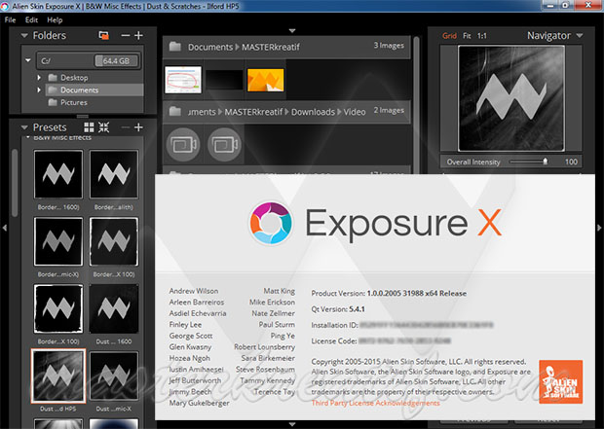This screenshot has height=429, width=604.
Task: Click the Exposure X aperture logo
Action: tap(271, 223)
